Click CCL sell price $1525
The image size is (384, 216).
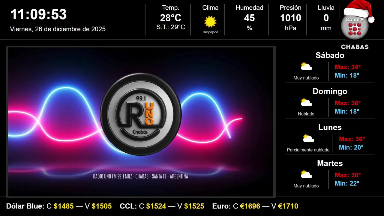click(x=194, y=206)
